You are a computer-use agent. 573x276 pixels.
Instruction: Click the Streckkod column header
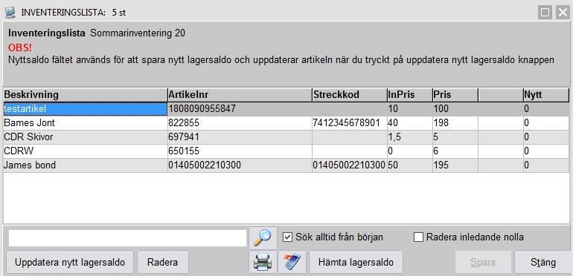point(350,95)
